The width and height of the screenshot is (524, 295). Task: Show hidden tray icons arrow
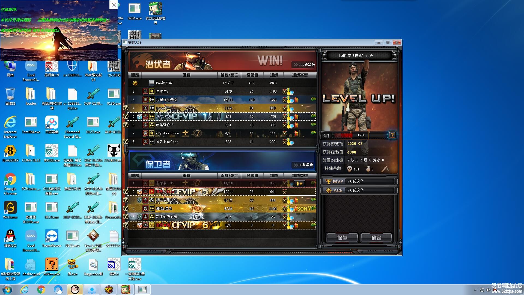[x=475, y=290]
